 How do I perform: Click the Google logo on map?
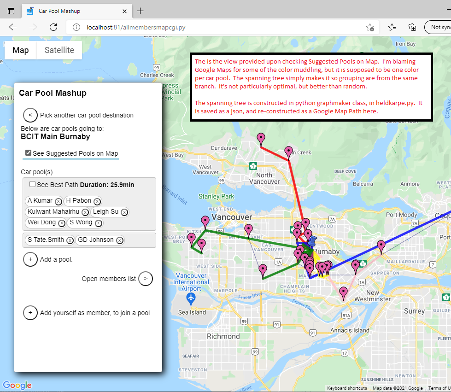coord(17,385)
